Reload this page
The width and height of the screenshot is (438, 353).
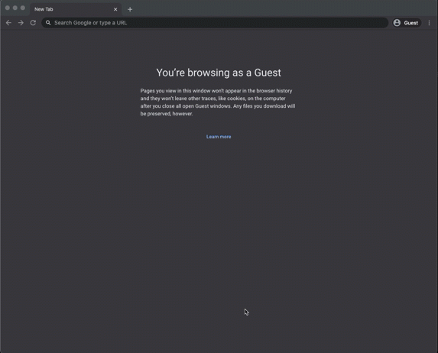(x=33, y=23)
